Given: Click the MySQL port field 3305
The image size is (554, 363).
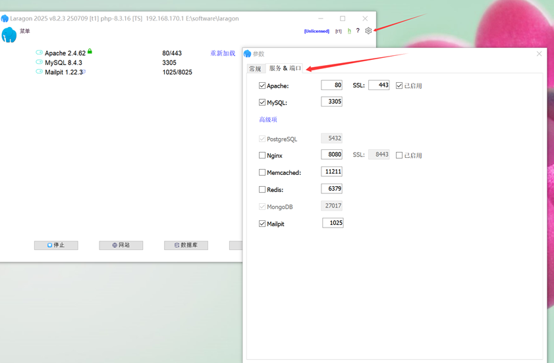Looking at the screenshot, I should pyautogui.click(x=332, y=101).
